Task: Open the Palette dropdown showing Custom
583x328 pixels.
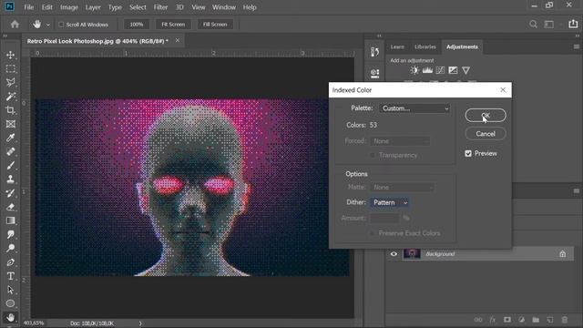Action: click(414, 108)
